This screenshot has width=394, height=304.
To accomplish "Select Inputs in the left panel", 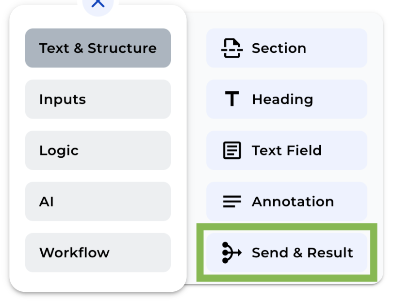I will [x=98, y=99].
